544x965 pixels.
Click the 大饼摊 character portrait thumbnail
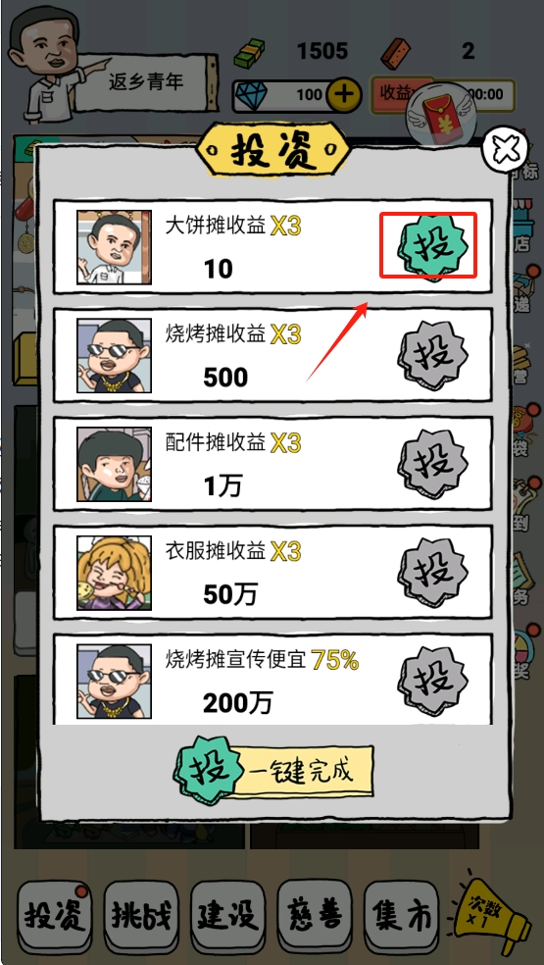(114, 247)
